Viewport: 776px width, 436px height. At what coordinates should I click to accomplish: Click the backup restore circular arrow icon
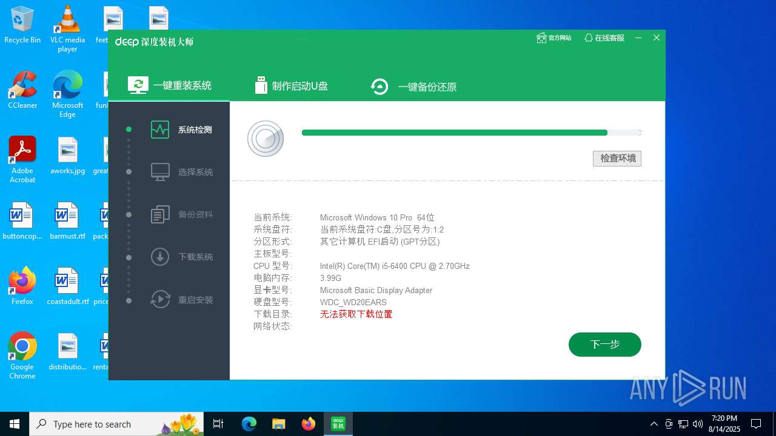click(380, 87)
